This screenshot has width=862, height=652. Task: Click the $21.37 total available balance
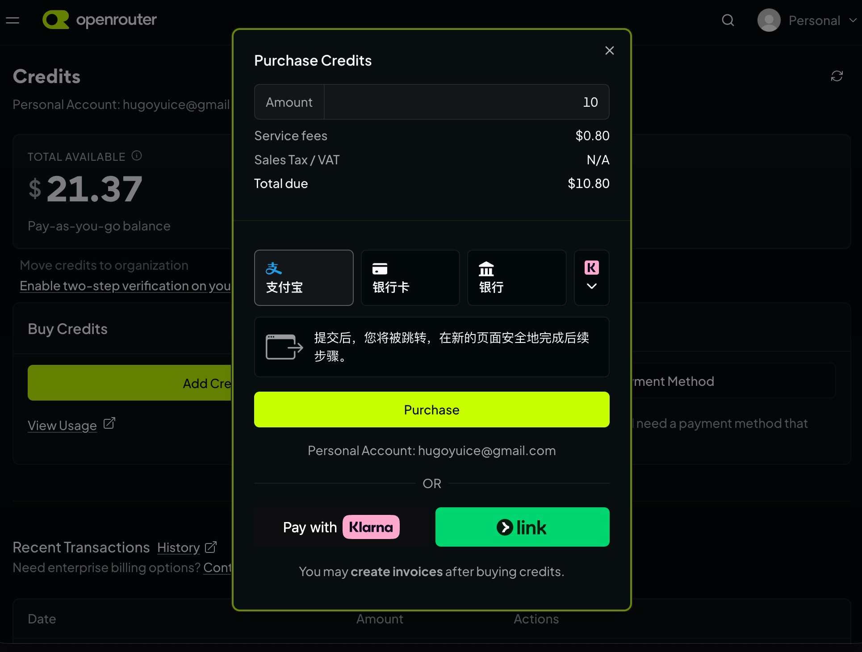(85, 189)
